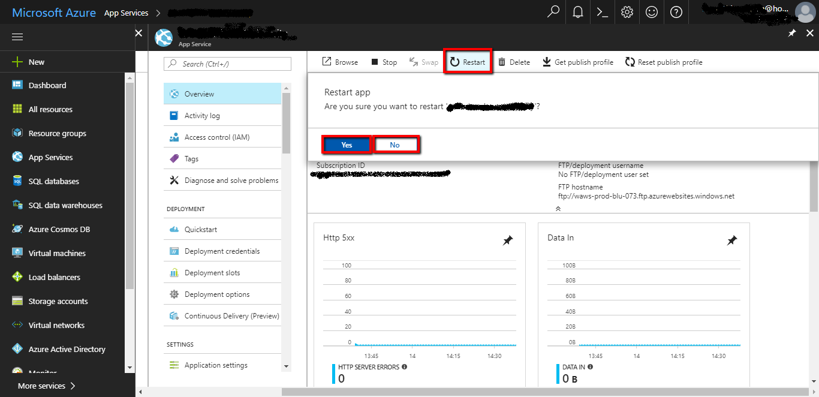Click the scroll-down arrow in the blade menu

[286, 366]
